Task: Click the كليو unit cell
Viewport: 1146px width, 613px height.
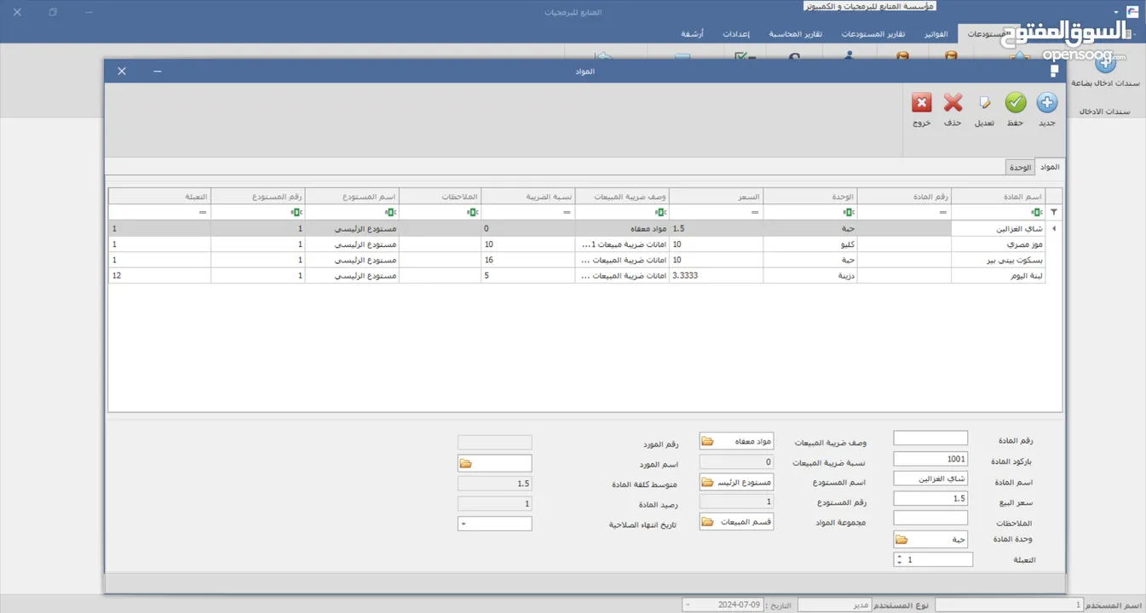Action: pos(809,244)
